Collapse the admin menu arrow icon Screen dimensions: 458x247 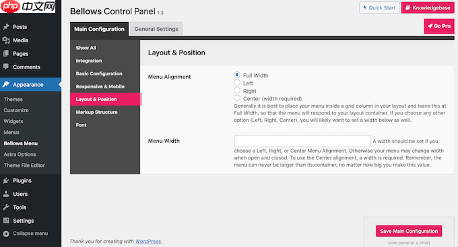(6, 234)
